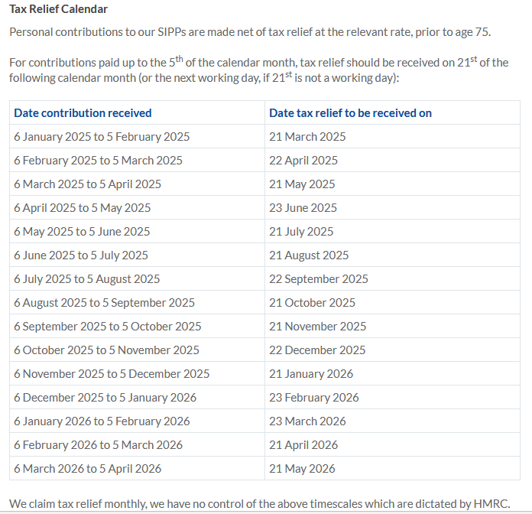Select the 22 December 2025 relief date
The width and height of the screenshot is (532, 514).
317,350
